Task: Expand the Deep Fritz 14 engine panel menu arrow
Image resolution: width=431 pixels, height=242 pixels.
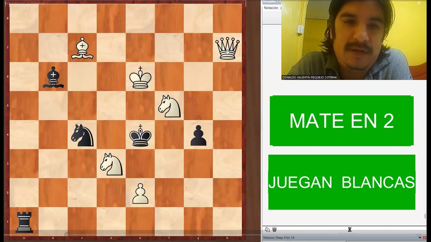Action: pyautogui.click(x=420, y=238)
